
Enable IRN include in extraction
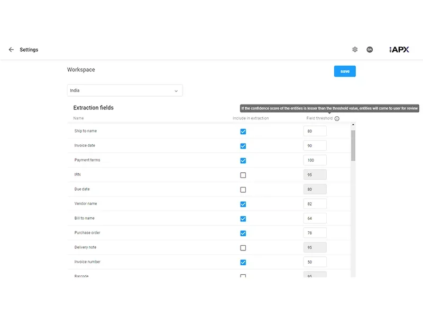(243, 175)
